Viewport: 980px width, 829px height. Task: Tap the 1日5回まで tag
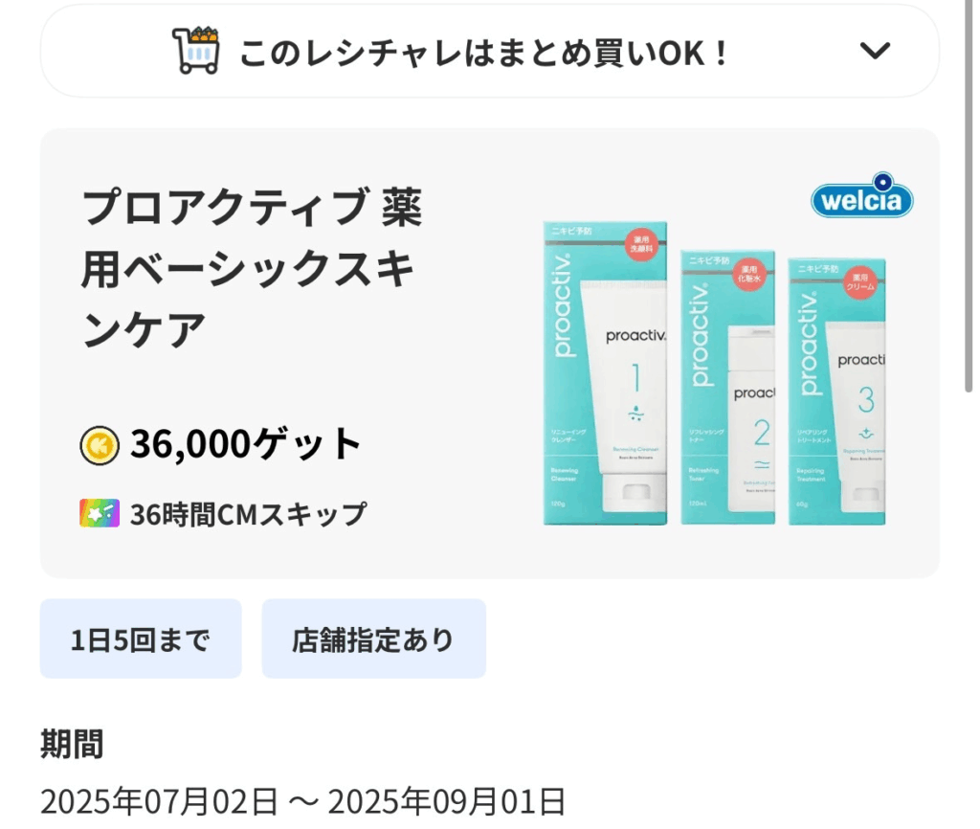coord(141,639)
